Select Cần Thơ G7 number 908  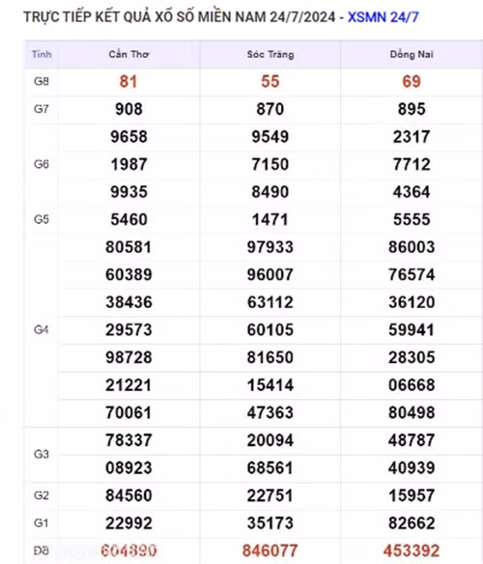tap(128, 109)
